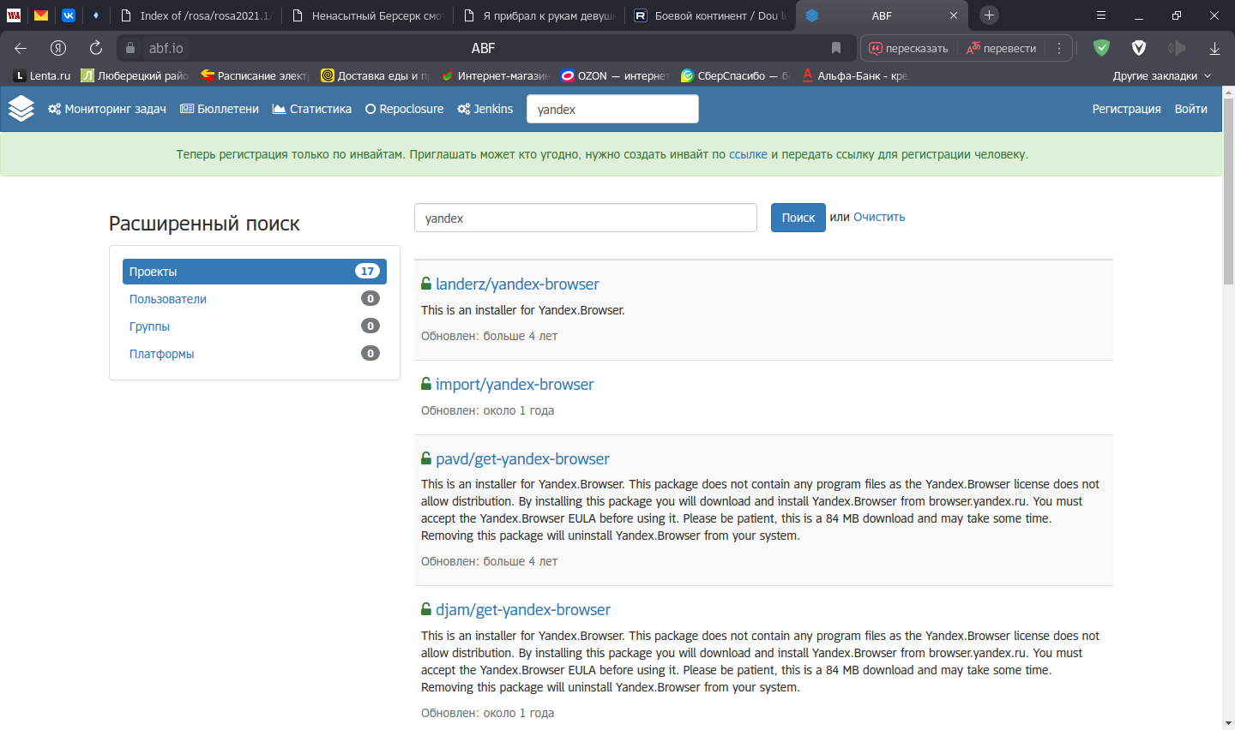Bookmark this page with the bookmark icon

pyautogui.click(x=836, y=48)
